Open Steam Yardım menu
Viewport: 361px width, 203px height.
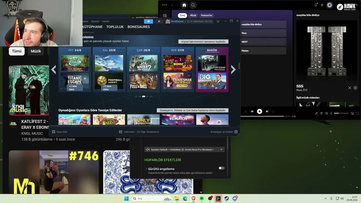pyautogui.click(x=105, y=21)
